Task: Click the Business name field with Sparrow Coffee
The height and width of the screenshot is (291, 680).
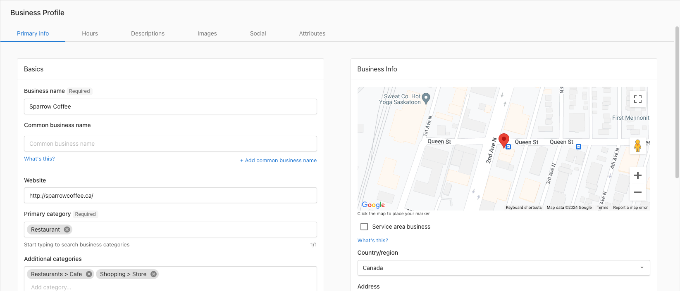Action: tap(170, 106)
